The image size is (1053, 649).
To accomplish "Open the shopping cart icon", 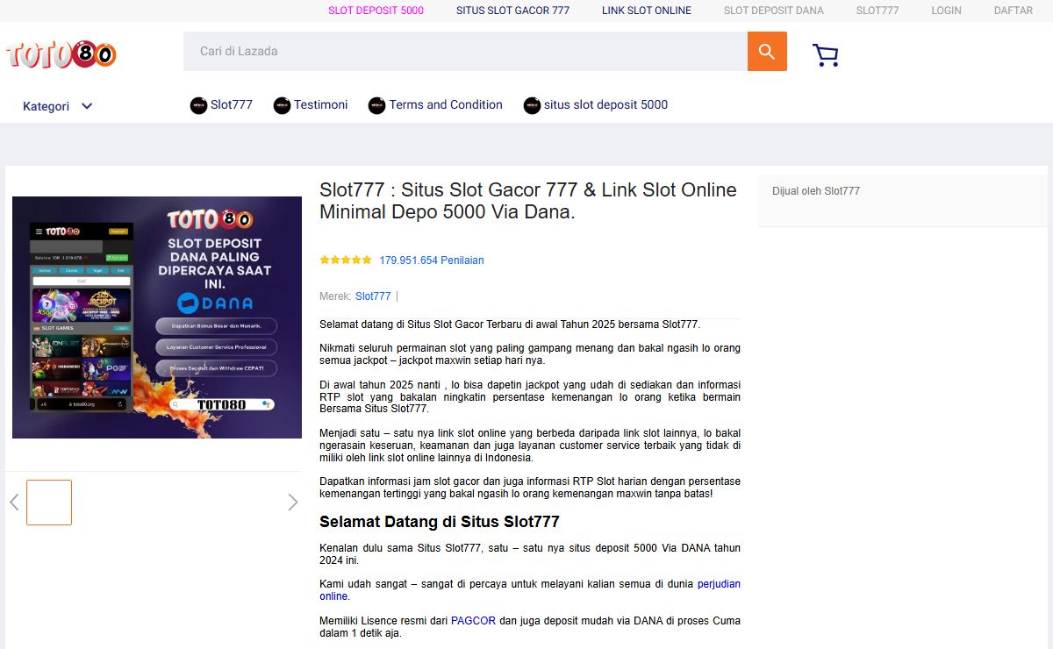I will pyautogui.click(x=826, y=55).
